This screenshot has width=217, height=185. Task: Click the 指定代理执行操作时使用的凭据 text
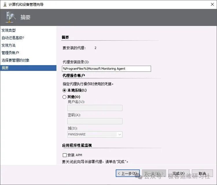pos(88,84)
